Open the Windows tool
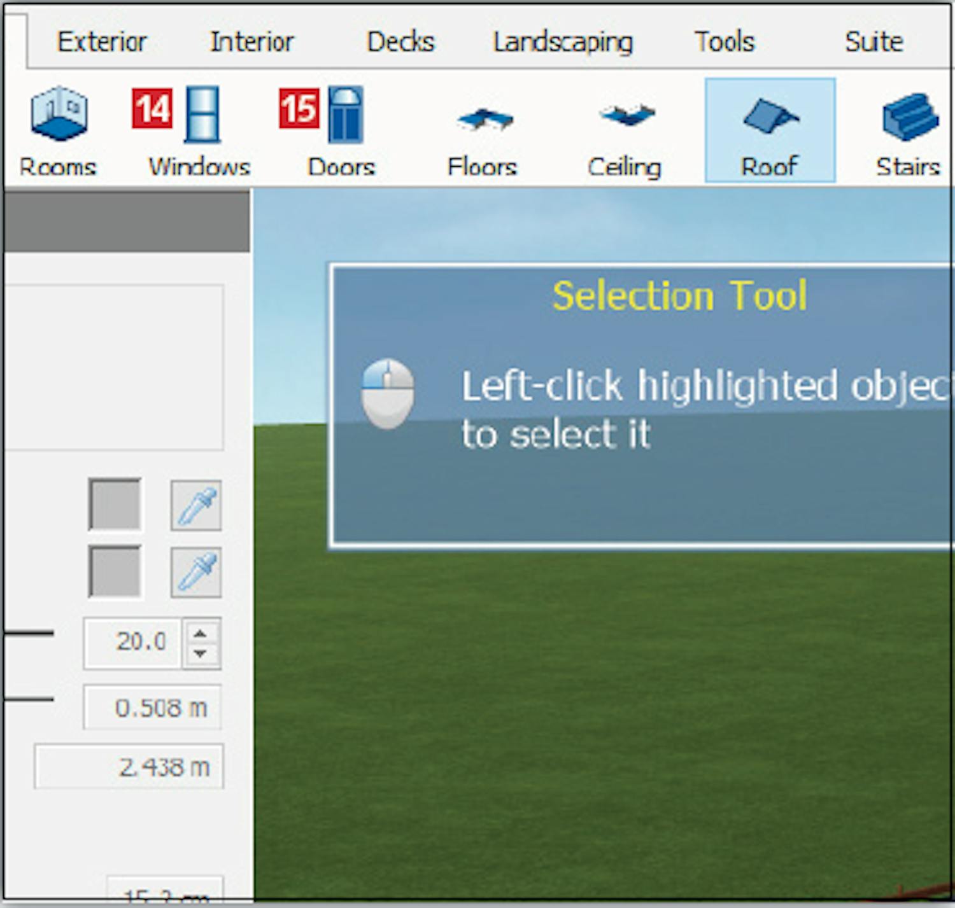This screenshot has height=908, width=955. (199, 130)
